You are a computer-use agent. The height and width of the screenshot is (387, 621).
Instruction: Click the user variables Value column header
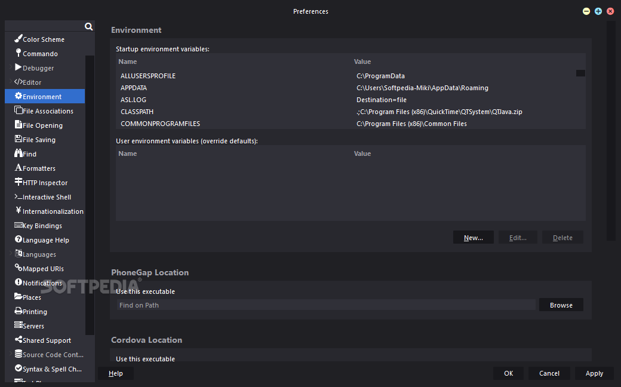point(362,153)
